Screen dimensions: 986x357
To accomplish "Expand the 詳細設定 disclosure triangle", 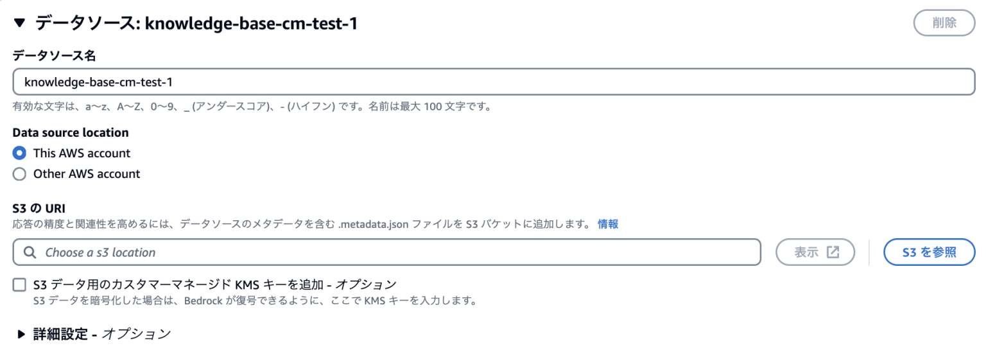I will (22, 334).
